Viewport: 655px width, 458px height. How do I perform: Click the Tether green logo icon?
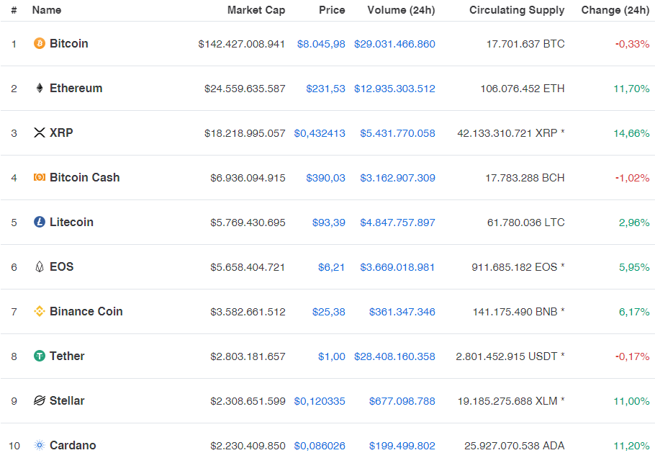40,356
